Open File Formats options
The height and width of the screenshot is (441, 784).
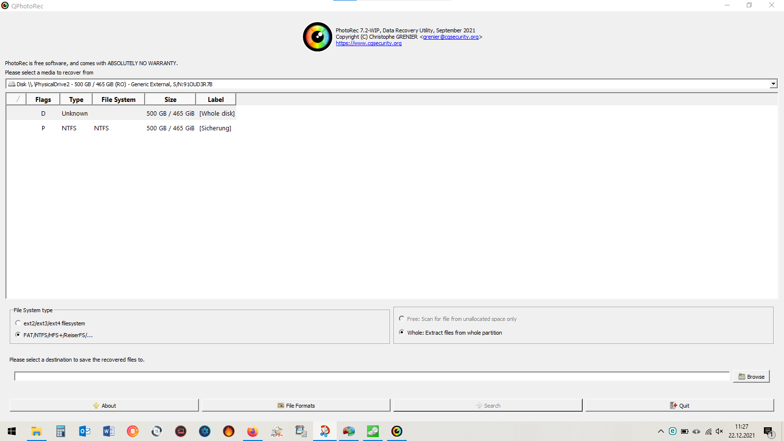point(296,405)
